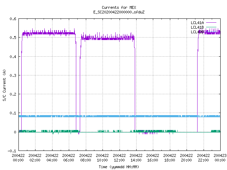Viewport: 227px width, 170px height.
Task: Click the "200422 12:00" time tick label
Action: point(119,158)
